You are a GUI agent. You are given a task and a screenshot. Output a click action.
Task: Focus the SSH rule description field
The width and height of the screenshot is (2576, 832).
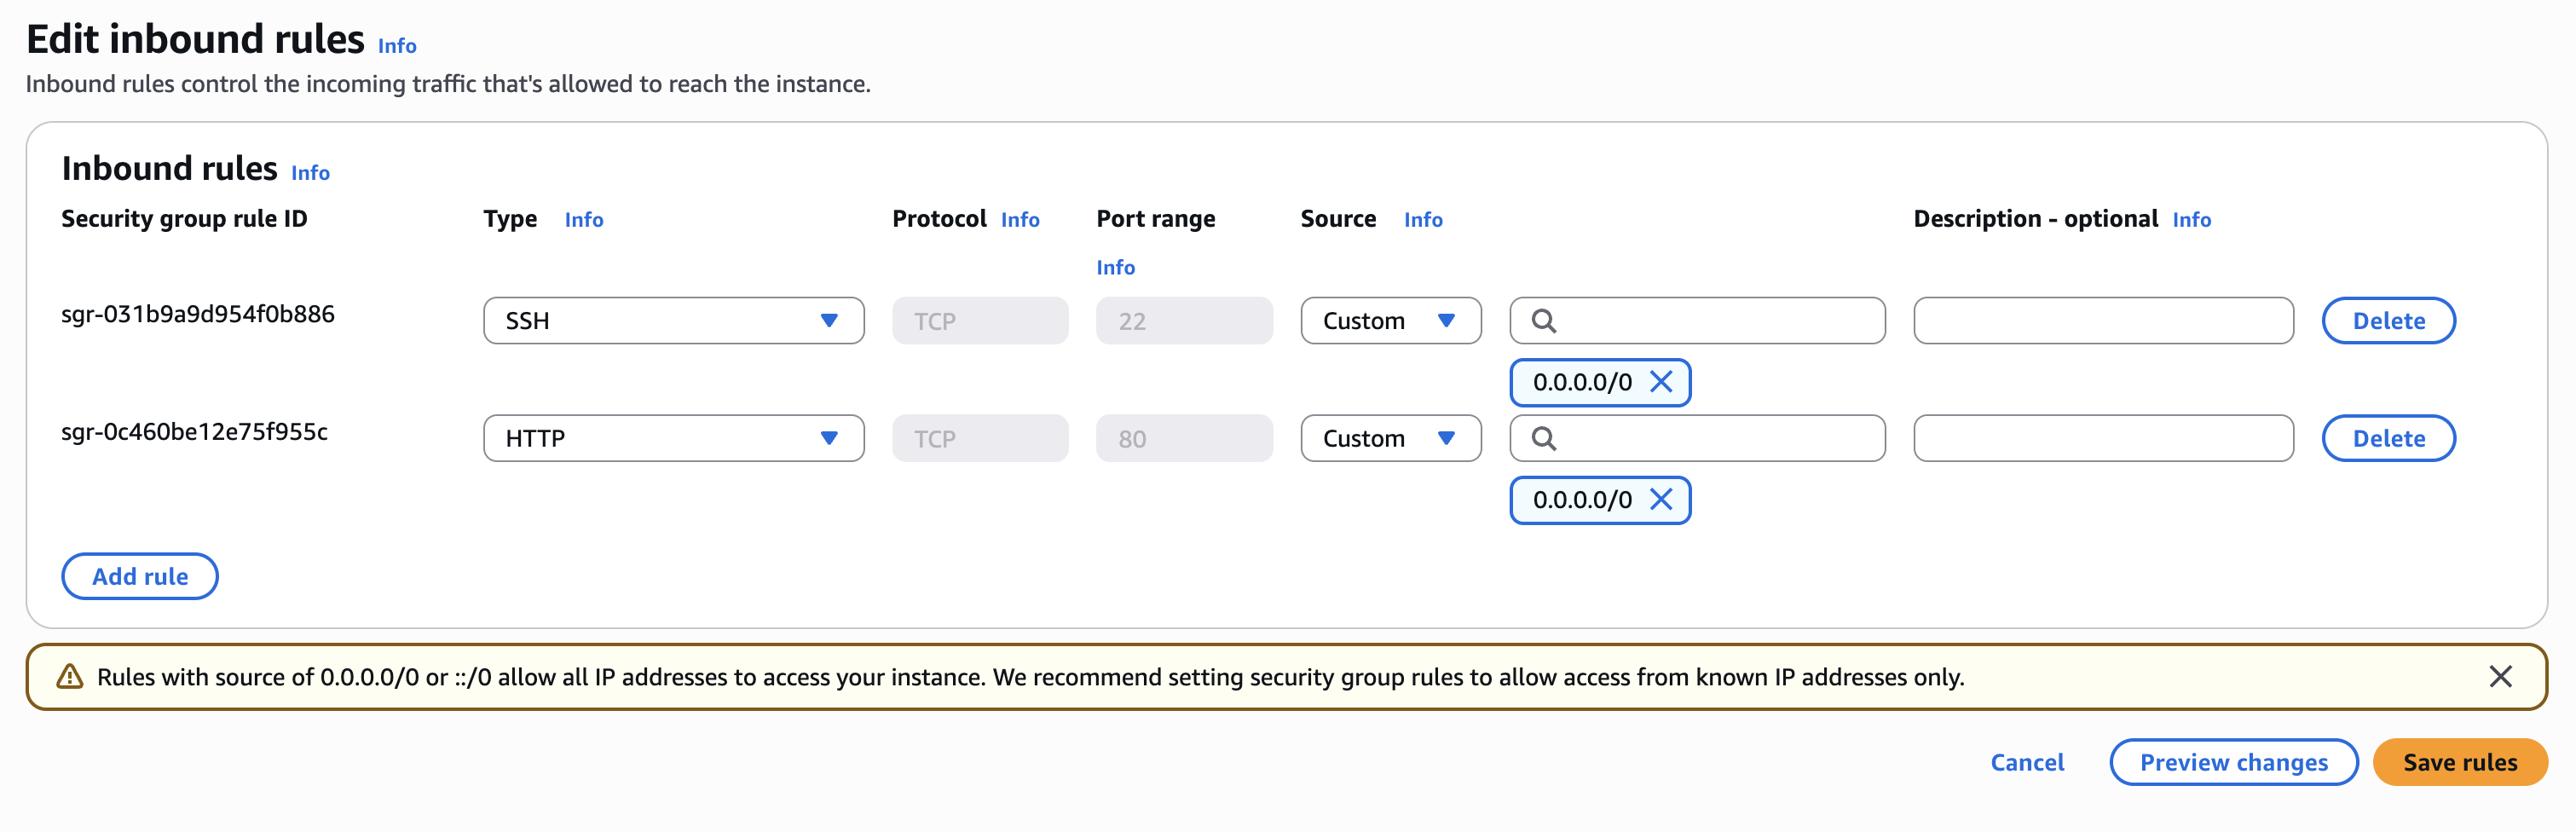[2103, 321]
